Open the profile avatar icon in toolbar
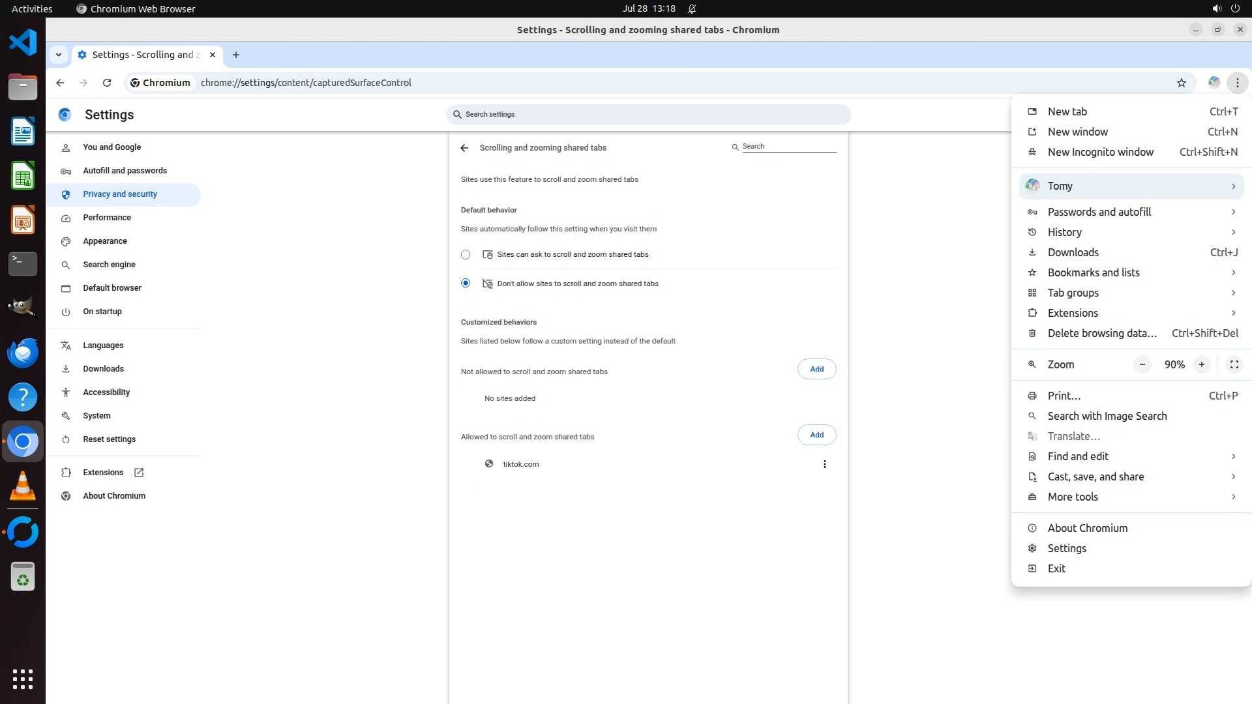1252x704 pixels. pos(1214,83)
